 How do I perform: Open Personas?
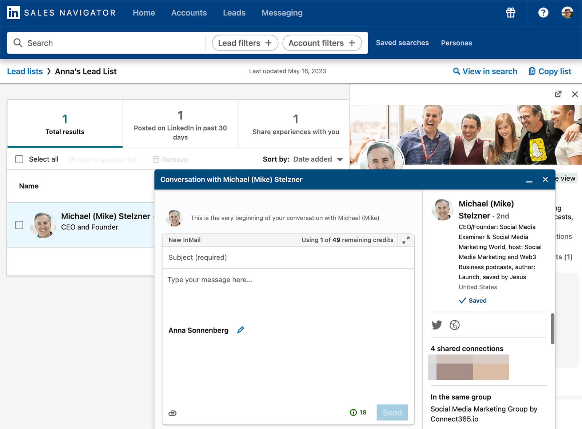click(x=457, y=43)
